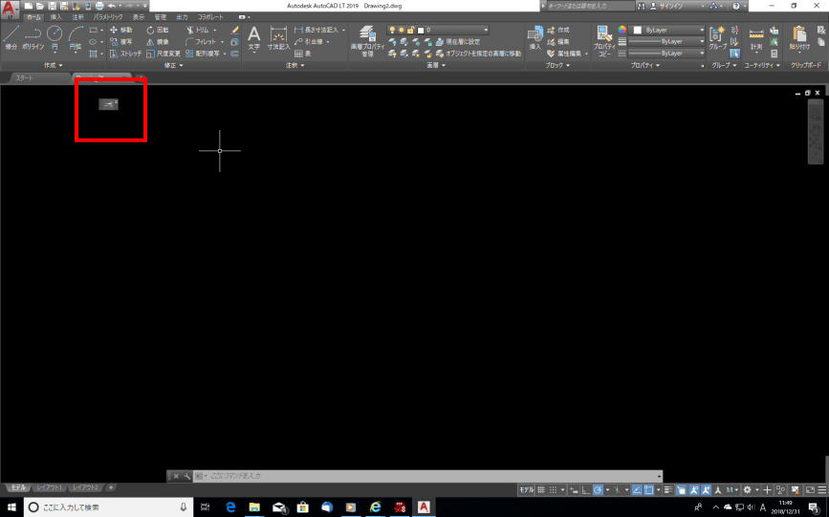Image resolution: width=829 pixels, height=517 pixels.
Task: Click the Table (表) tool
Action: pos(302,54)
